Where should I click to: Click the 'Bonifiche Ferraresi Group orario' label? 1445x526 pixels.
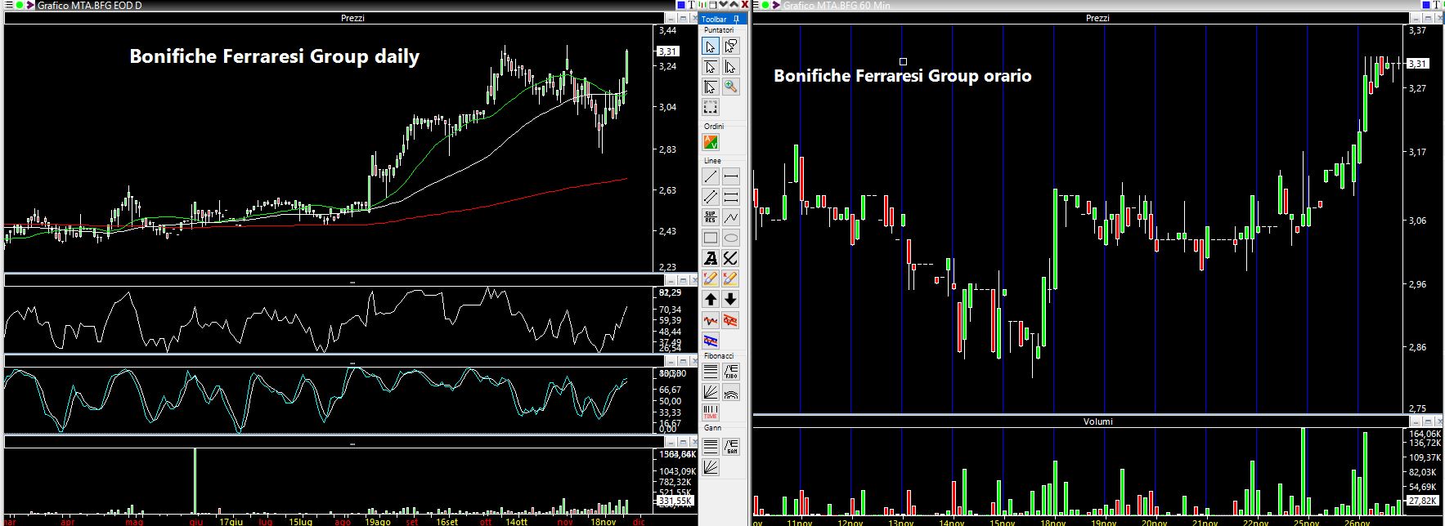pos(903,76)
